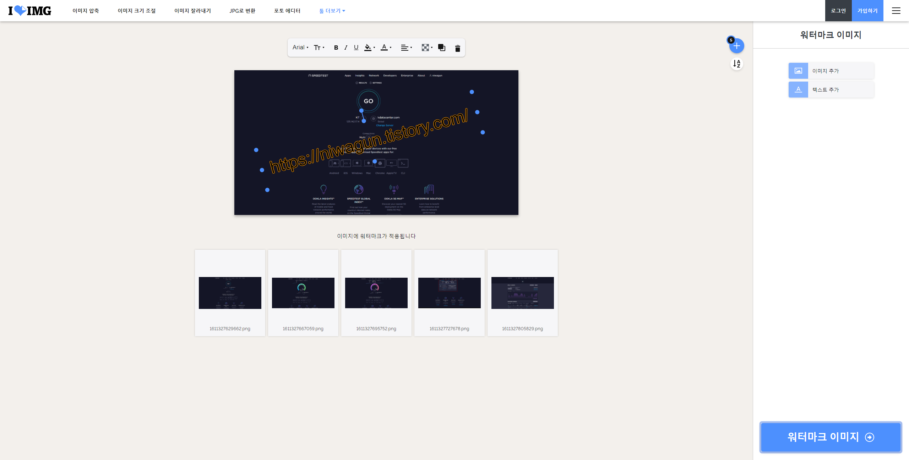Viewport: 909px width, 460px height.
Task: Click the 텍스트 추가 button
Action: 831,90
